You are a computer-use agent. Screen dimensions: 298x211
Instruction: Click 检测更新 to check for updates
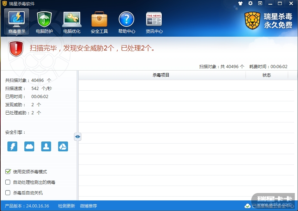(67, 206)
